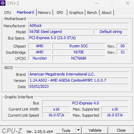The width and height of the screenshot is (134, 134).
Task: Switch to the CPU tab
Action: (7, 13)
